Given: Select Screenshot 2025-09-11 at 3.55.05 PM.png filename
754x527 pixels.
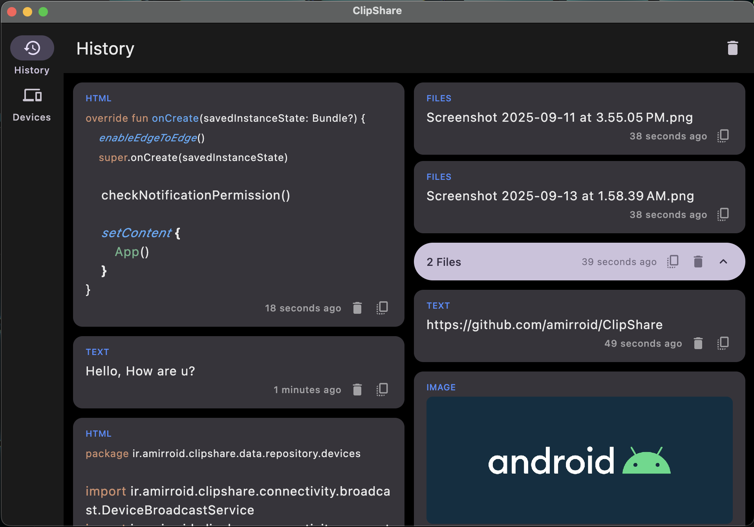Looking at the screenshot, I should [x=559, y=117].
